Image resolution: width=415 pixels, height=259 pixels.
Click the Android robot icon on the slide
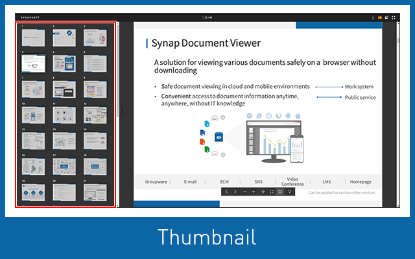point(288,116)
